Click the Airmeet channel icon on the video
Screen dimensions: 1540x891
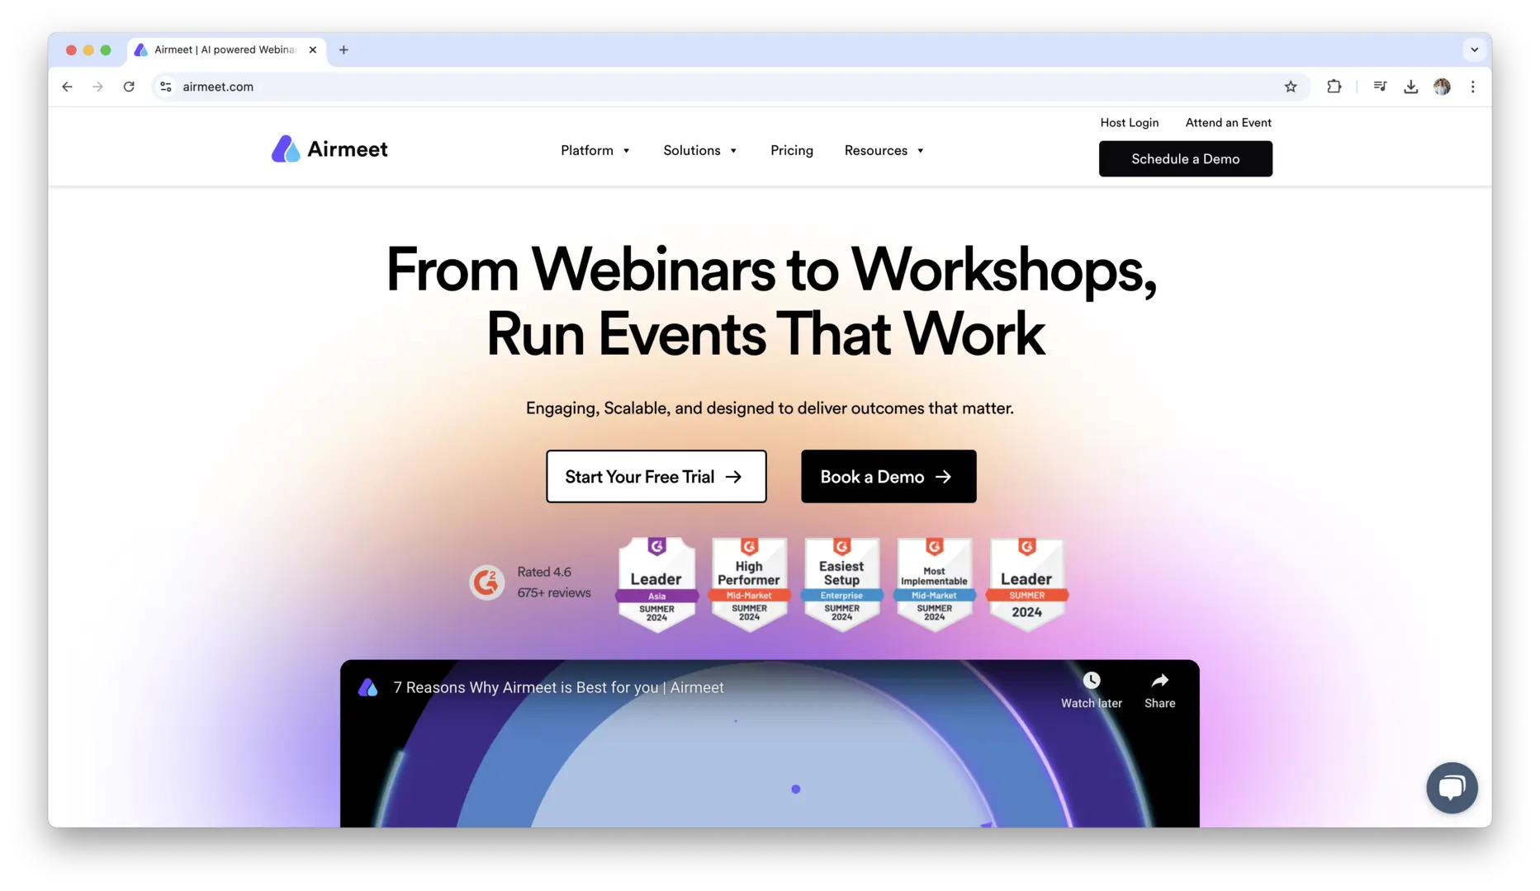click(x=368, y=688)
